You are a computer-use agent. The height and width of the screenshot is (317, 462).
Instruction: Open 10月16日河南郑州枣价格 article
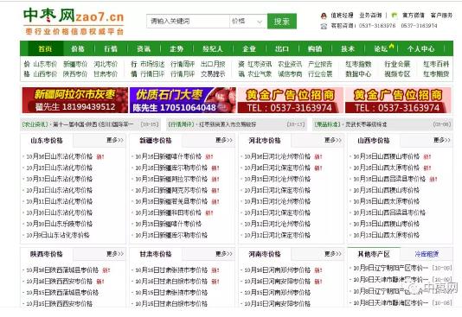click(x=277, y=270)
